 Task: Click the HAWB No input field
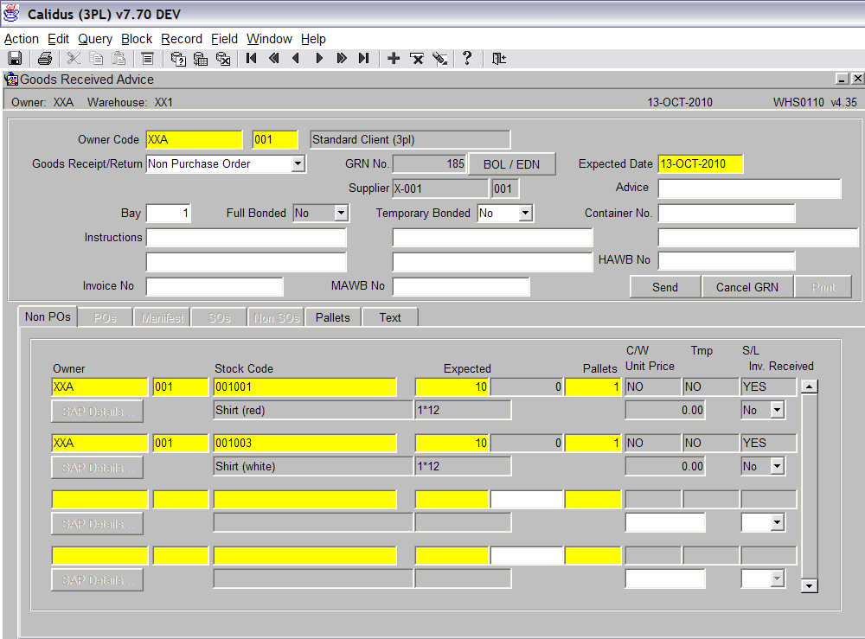[727, 261]
